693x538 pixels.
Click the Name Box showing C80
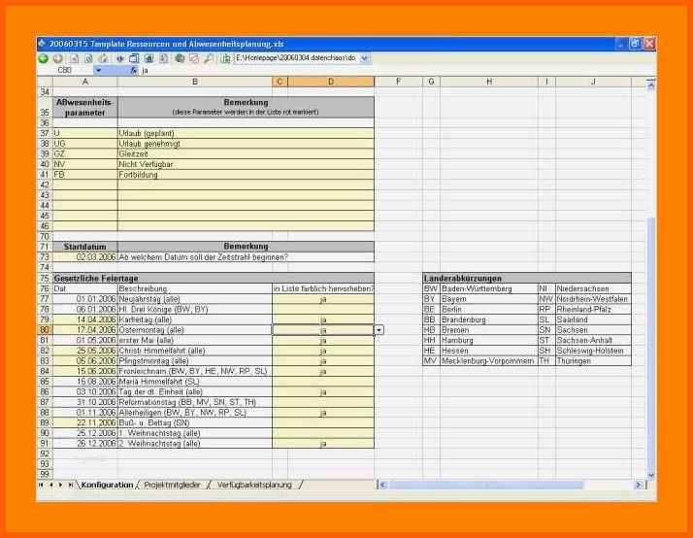click(65, 70)
